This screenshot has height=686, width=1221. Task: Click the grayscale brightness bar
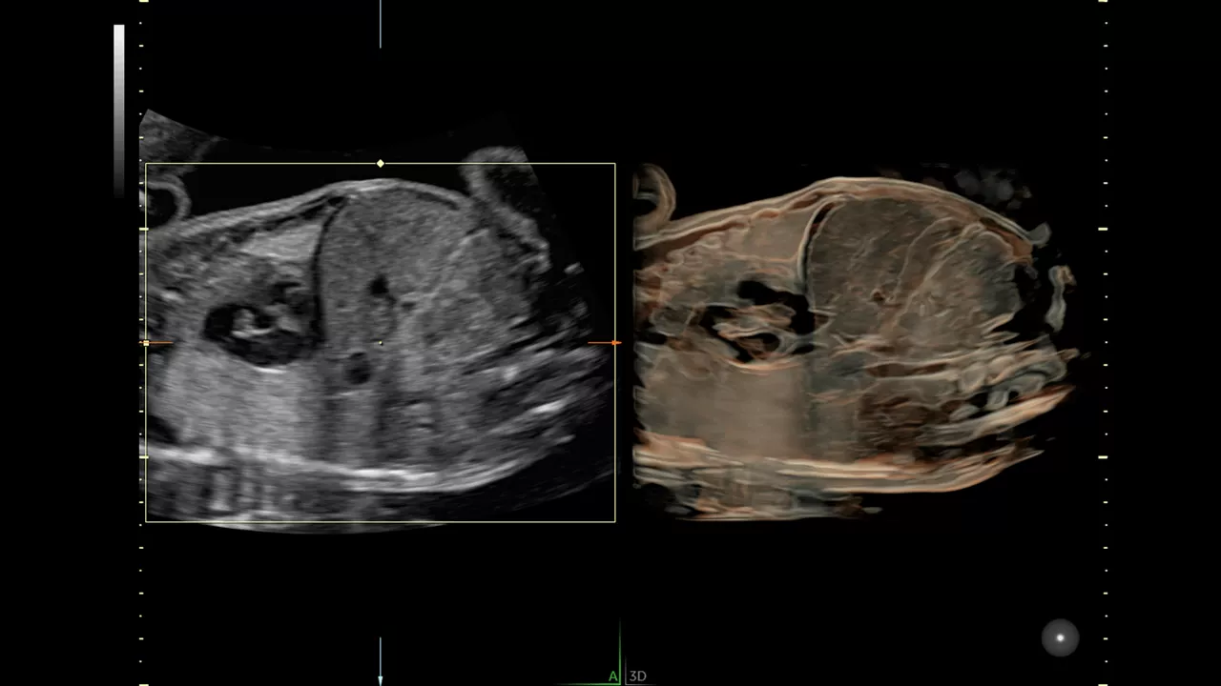pos(119,110)
